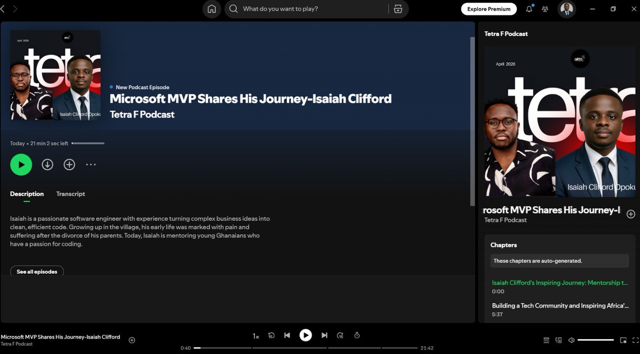Skip back 15 seconds
This screenshot has height=354, width=640.
271,335
